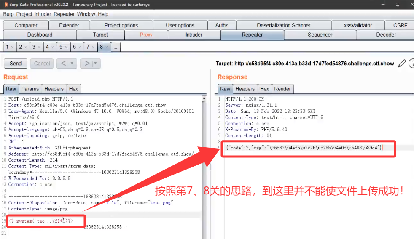
Task: Click the X-Forwarded-For: 8.8.8.8 header line
Action: tap(39, 178)
